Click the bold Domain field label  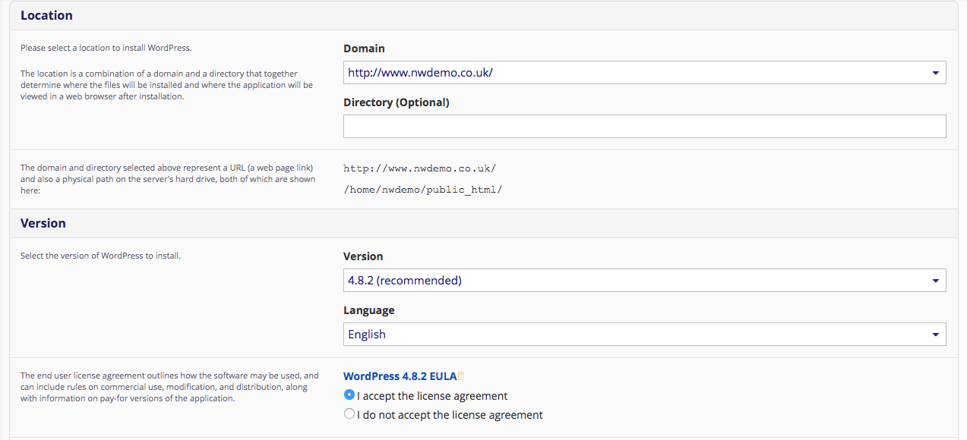tap(364, 49)
